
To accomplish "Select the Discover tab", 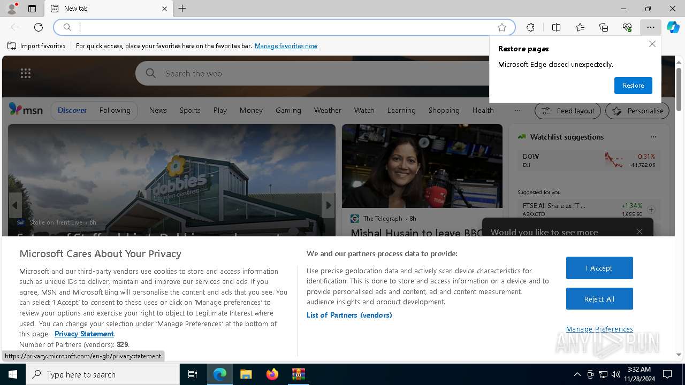I will click(x=72, y=110).
